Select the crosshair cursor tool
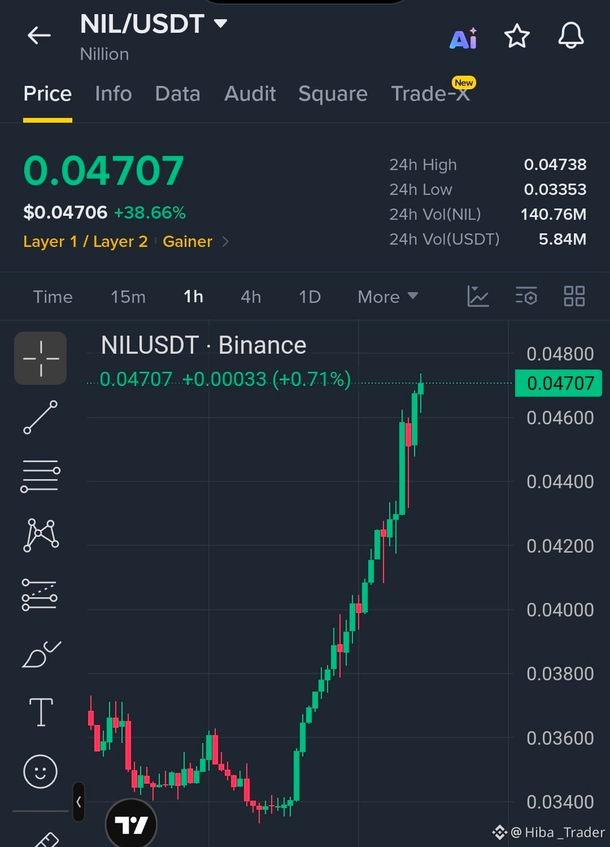The image size is (610, 847). [41, 358]
